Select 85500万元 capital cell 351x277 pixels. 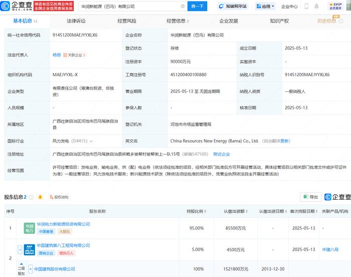[236, 228]
